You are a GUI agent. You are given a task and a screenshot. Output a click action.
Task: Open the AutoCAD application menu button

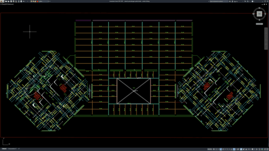coord(2,1)
